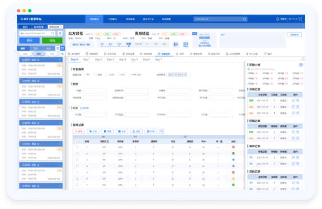Screen dimensions: 322x209
Task: Switch patient list to list view icon
Action: pyautogui.click(x=58, y=48)
